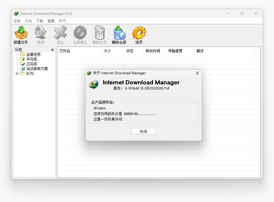Image resolution: width=274 pixels, height=202 pixels.
Task: Select 全部任务 in category tree
Action: pos(33,54)
